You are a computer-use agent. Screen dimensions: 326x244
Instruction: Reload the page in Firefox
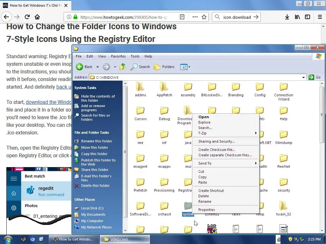coord(27,17)
